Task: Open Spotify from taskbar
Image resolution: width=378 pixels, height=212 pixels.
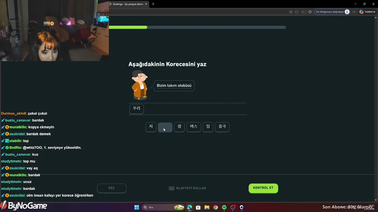Action: pyautogui.click(x=224, y=207)
